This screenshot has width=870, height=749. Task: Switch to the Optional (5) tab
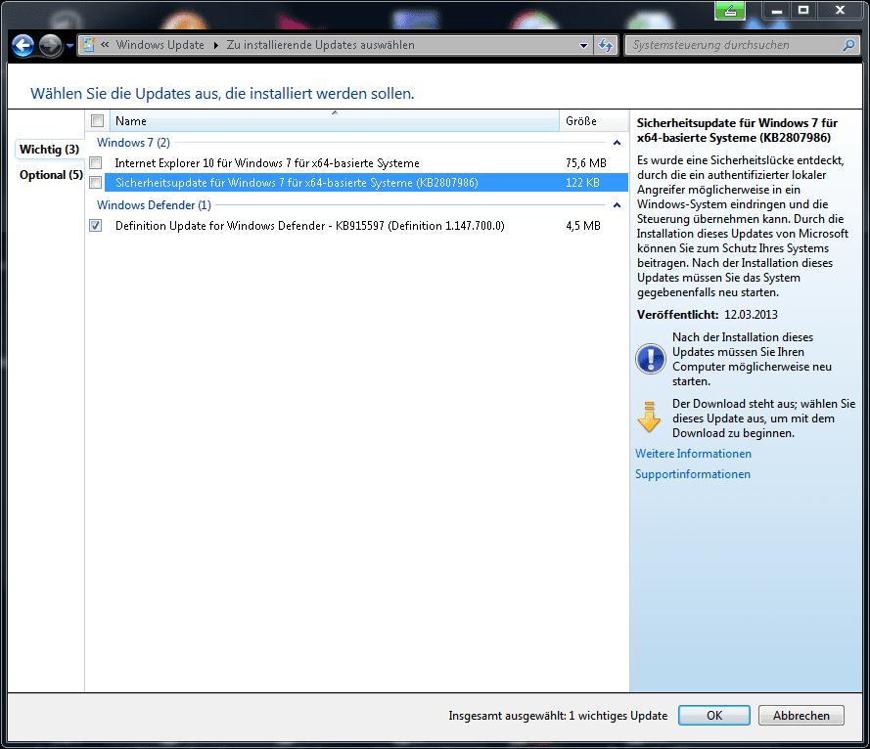click(51, 175)
